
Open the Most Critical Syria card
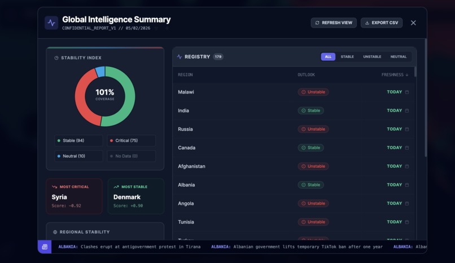74,197
